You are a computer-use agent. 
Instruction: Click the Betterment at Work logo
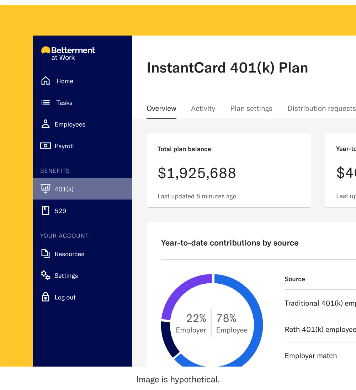tap(68, 52)
